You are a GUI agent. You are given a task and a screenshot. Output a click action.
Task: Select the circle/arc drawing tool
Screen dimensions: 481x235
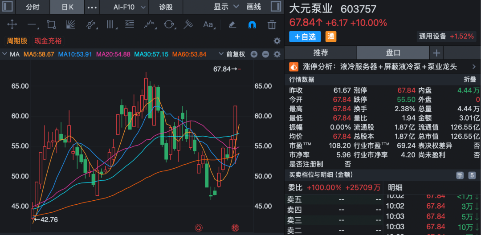pos(169,24)
